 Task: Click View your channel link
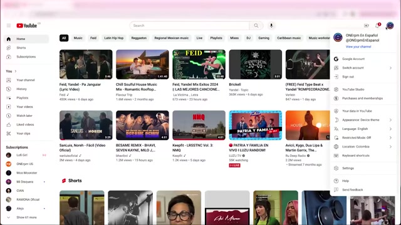pos(358,47)
